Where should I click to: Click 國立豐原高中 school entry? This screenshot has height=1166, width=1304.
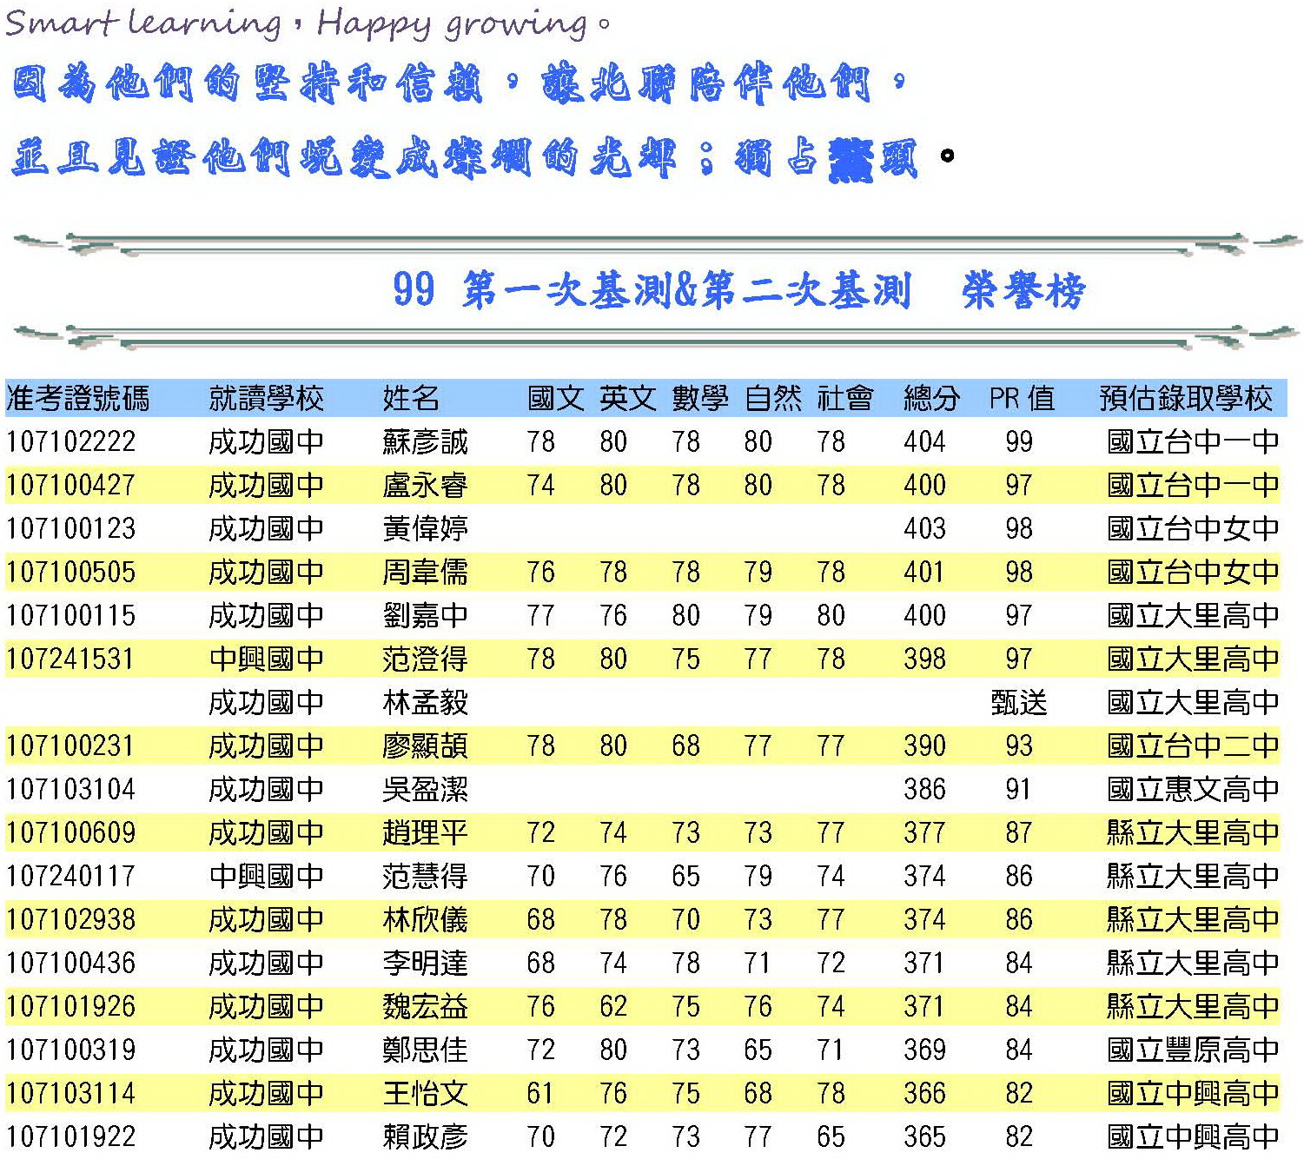click(x=1193, y=1050)
